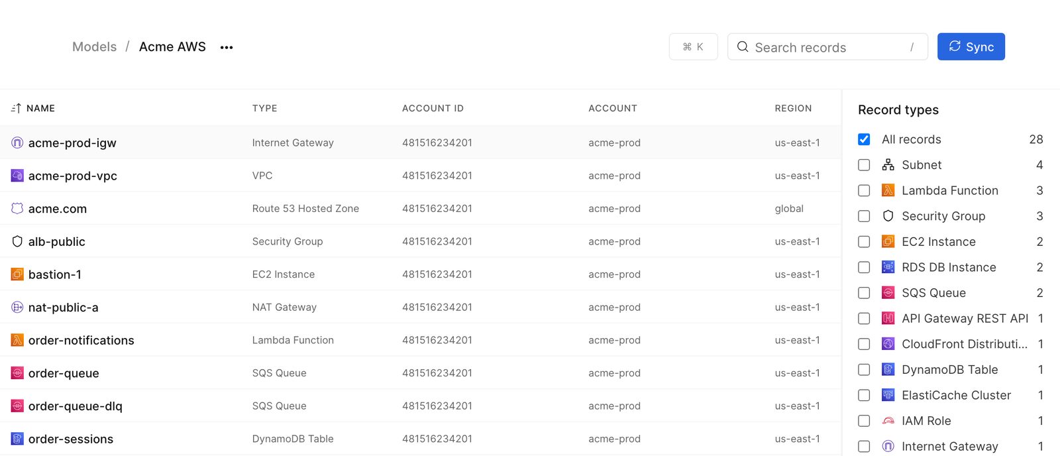Viewport: 1060px width, 456px height.
Task: Click the DynamoDB Table record type icon
Action: [888, 369]
